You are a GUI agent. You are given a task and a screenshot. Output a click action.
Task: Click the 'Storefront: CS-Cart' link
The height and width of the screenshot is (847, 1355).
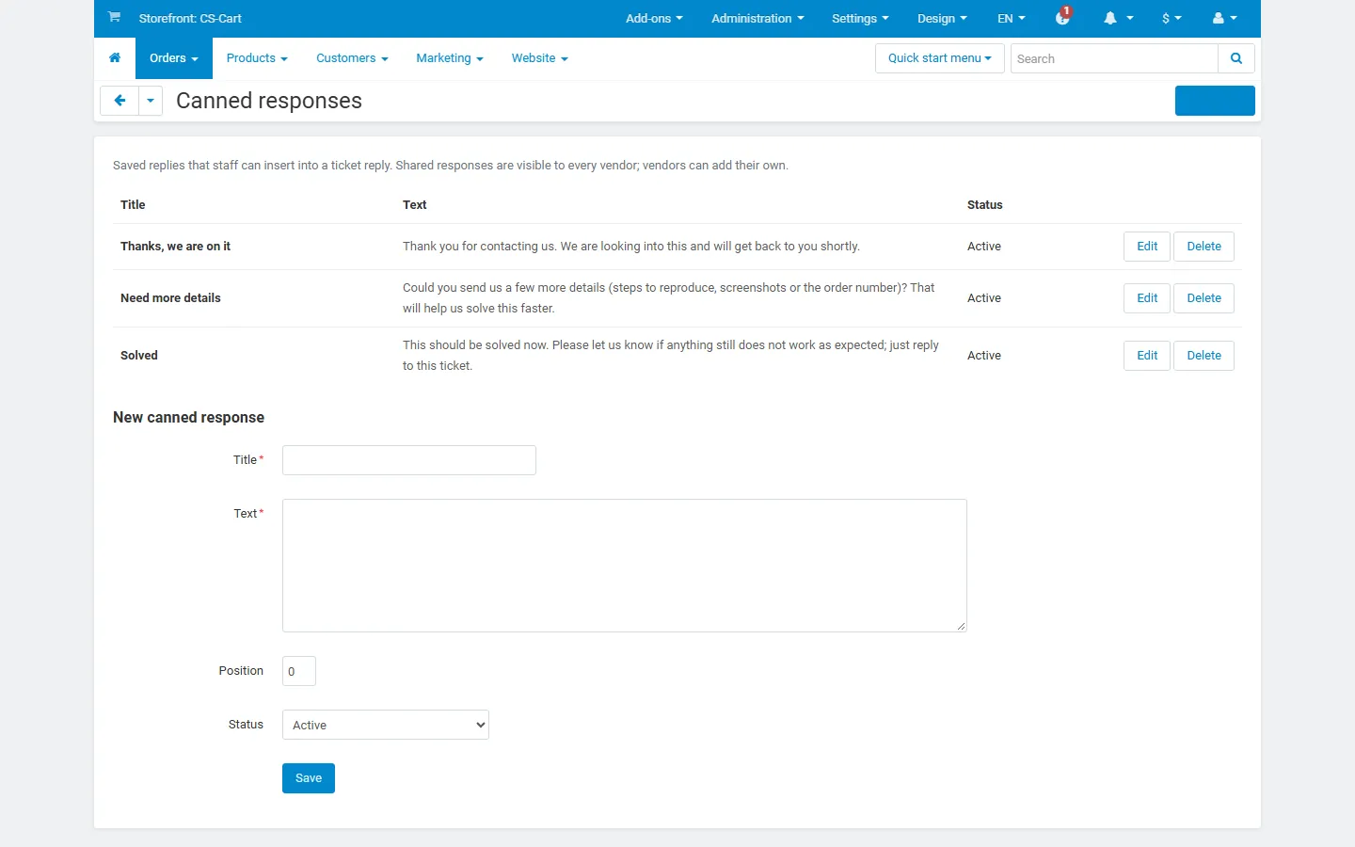pyautogui.click(x=190, y=19)
